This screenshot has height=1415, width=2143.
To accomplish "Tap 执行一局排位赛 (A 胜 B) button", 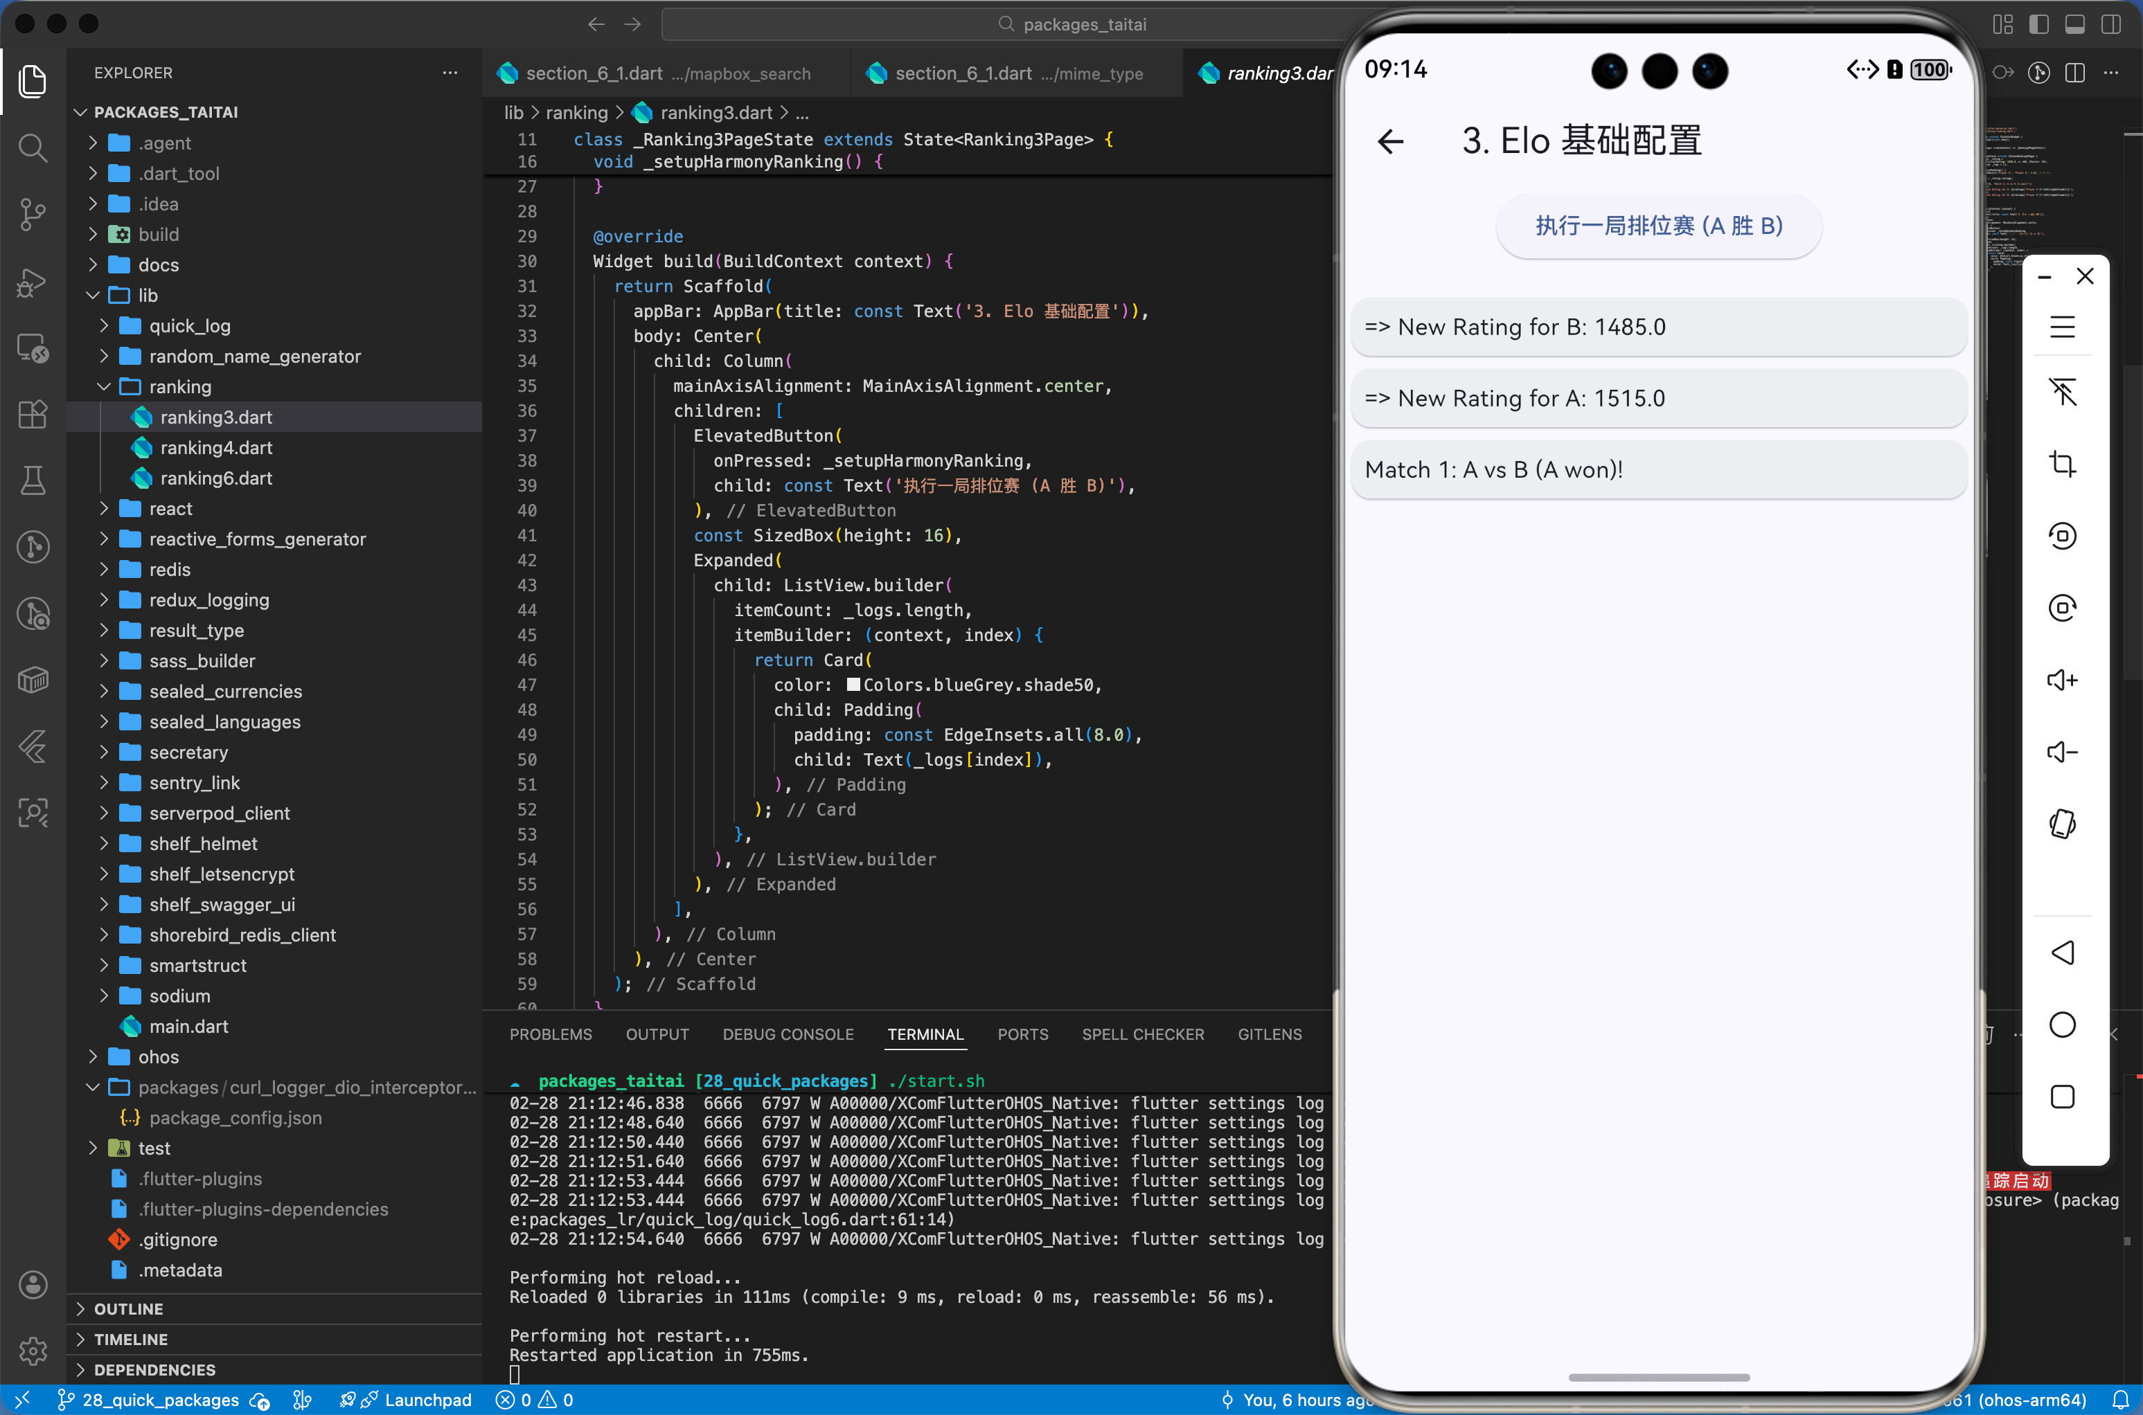I will pyautogui.click(x=1658, y=226).
